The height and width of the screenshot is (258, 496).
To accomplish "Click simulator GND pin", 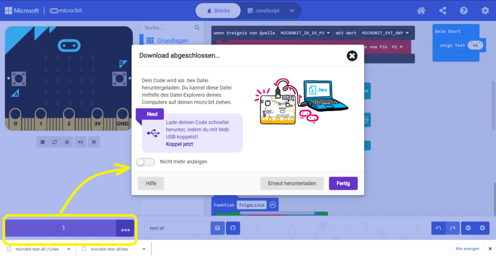I will [x=123, y=119].
